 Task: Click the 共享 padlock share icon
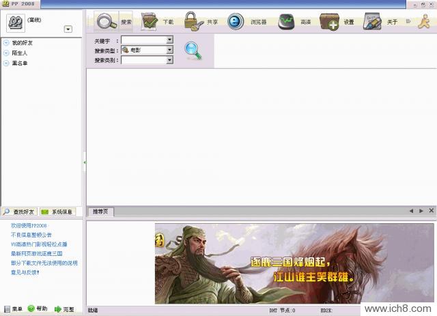194,21
